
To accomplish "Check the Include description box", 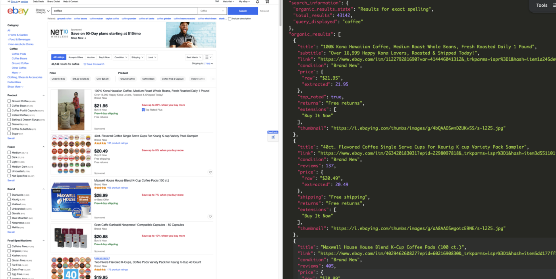I will 230,19.
